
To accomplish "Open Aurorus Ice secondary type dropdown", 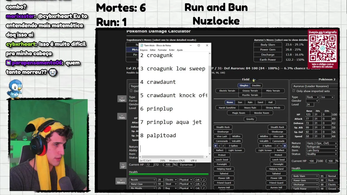I will pyautogui.click(x=327, y=97).
